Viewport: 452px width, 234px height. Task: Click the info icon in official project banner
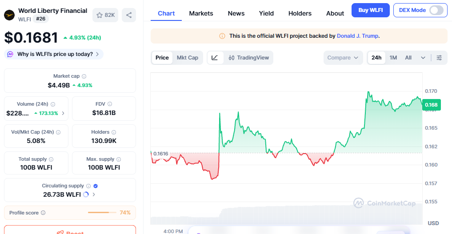point(222,36)
